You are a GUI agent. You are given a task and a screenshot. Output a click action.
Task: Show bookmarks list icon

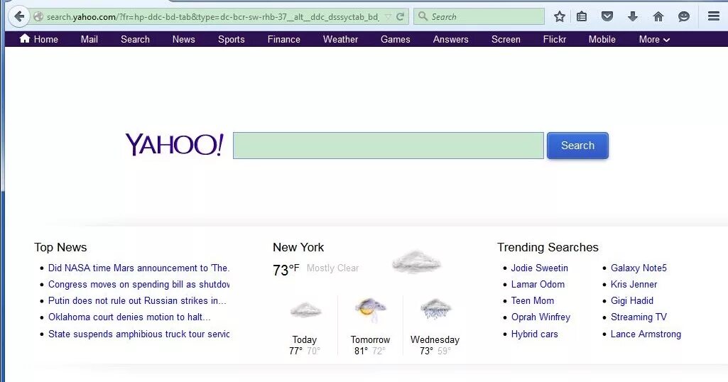click(x=581, y=17)
